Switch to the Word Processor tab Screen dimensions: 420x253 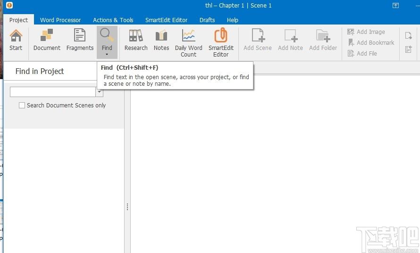[x=60, y=20]
